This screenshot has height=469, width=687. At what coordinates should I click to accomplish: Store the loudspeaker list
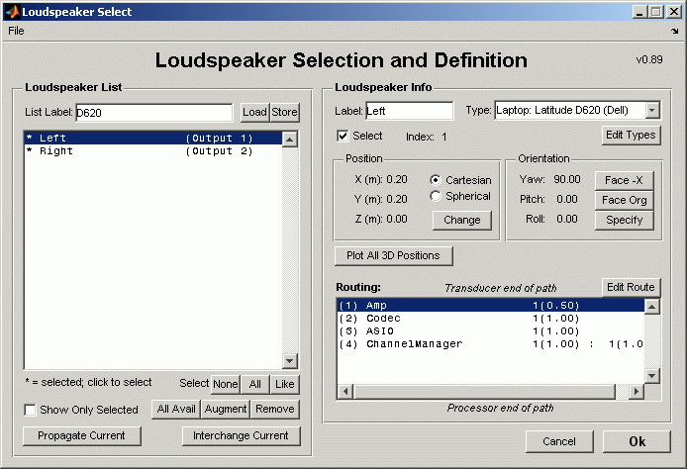tap(284, 112)
